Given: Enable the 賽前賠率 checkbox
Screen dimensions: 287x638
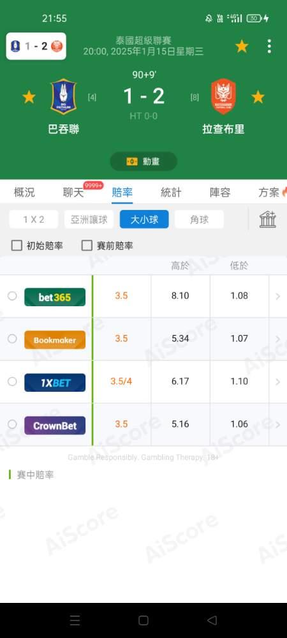Looking at the screenshot, I should pos(87,246).
